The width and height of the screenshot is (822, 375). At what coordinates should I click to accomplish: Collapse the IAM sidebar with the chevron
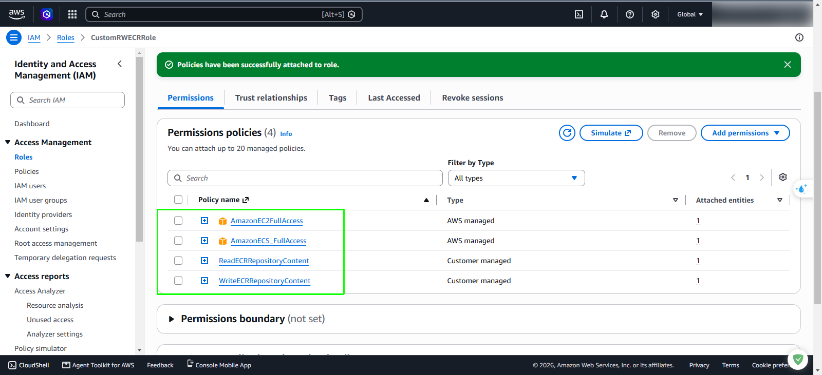120,64
